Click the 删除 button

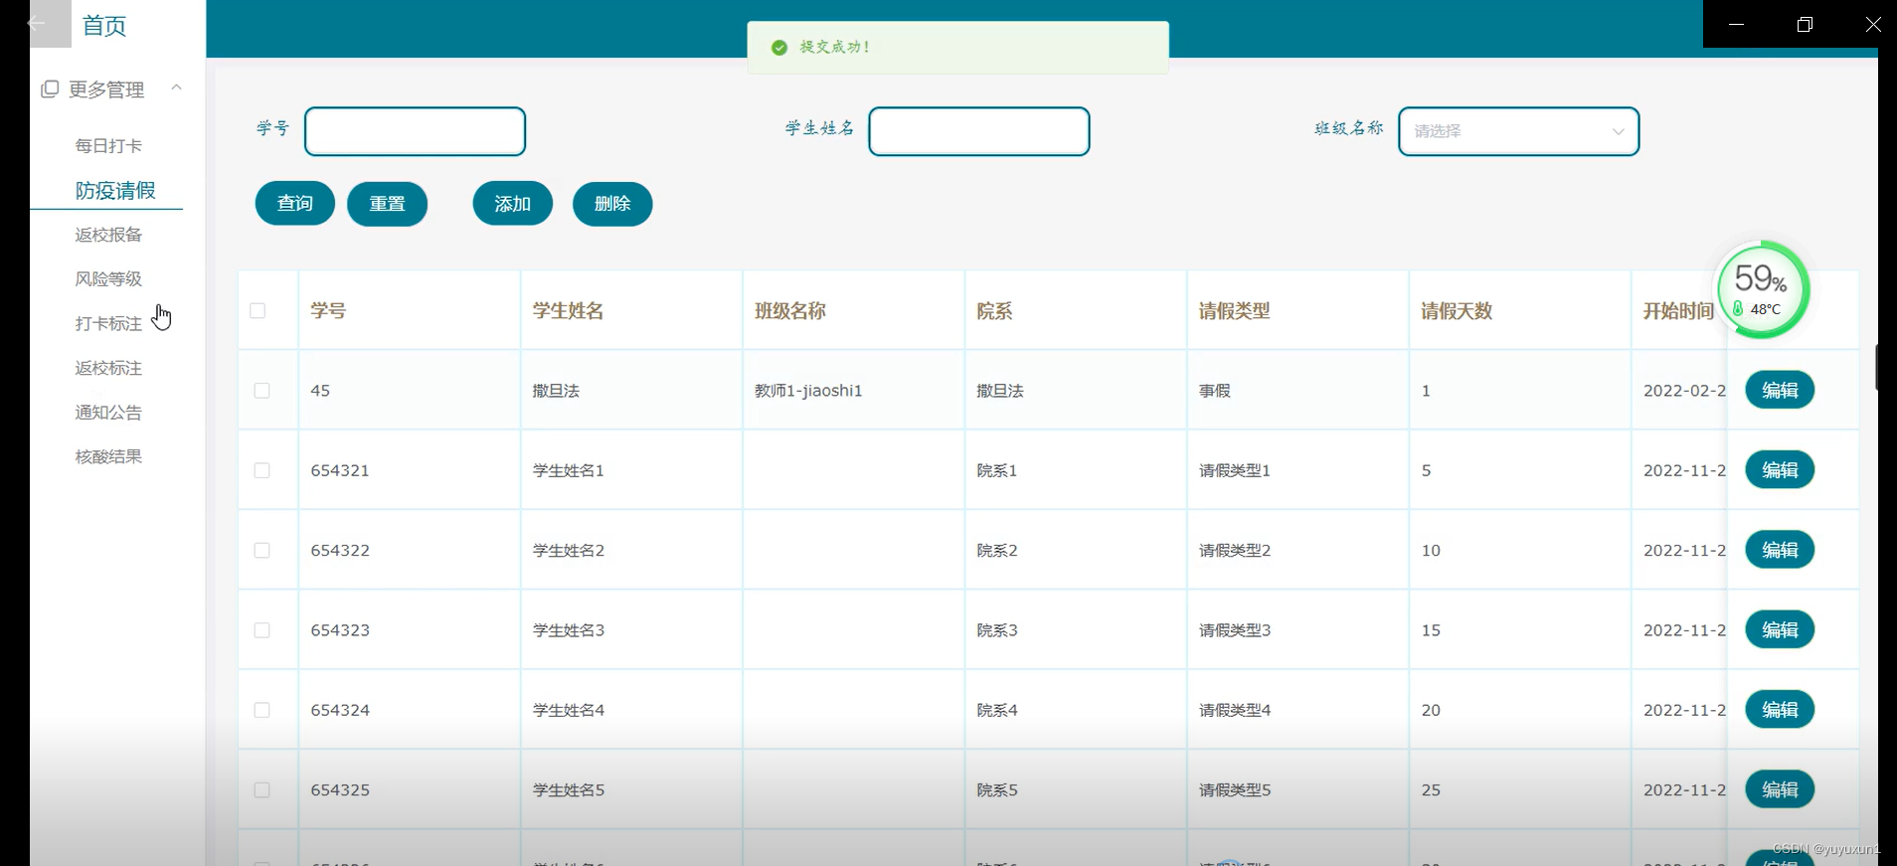click(x=612, y=204)
